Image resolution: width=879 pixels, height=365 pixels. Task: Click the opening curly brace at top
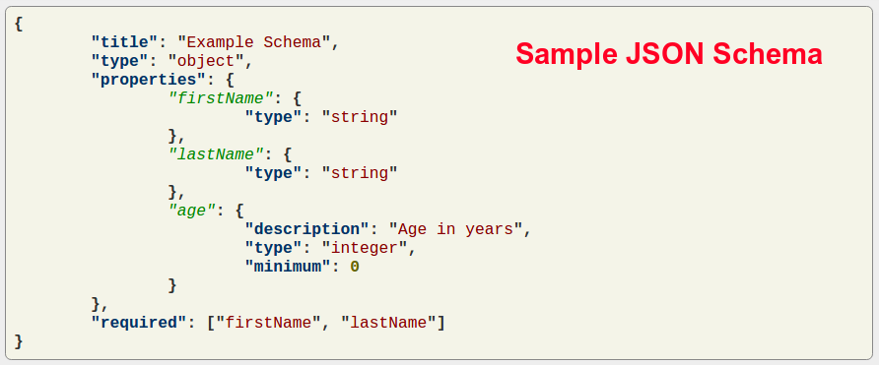click(x=19, y=24)
